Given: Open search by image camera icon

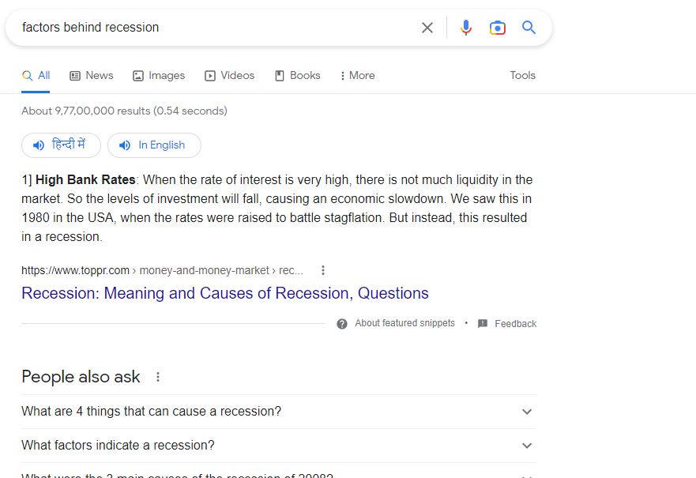Looking at the screenshot, I should click(498, 28).
